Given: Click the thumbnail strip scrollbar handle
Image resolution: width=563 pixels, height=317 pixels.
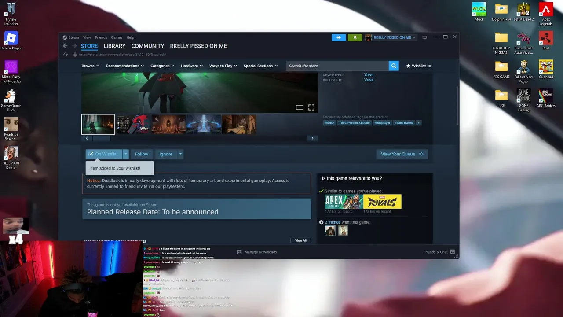Looking at the screenshot, I should [x=101, y=138].
